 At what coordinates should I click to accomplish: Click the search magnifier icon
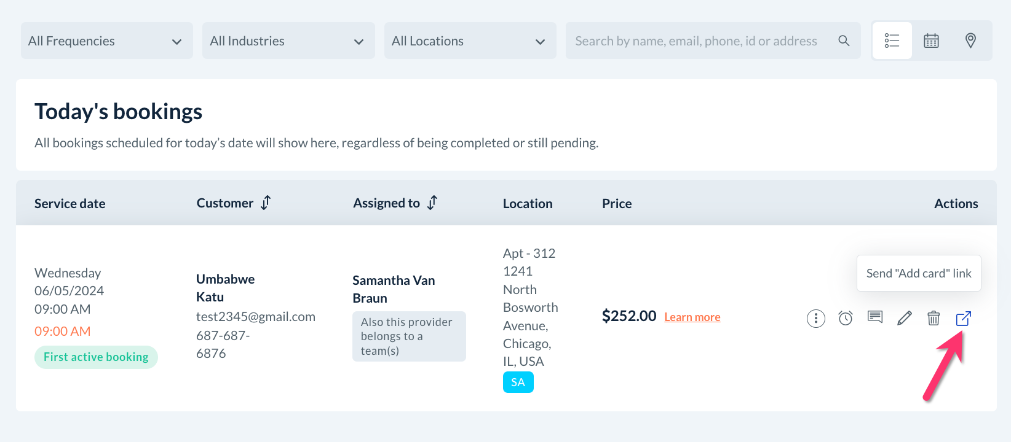(844, 41)
